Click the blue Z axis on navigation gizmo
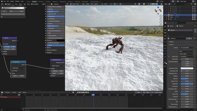The height and width of the screenshot is (111, 197). 158,8
